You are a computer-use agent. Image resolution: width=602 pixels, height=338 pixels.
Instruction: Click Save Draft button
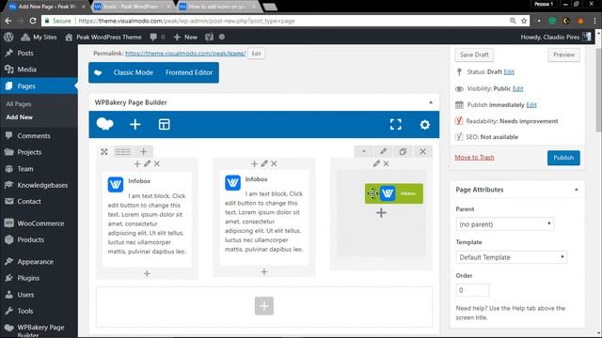(x=474, y=54)
